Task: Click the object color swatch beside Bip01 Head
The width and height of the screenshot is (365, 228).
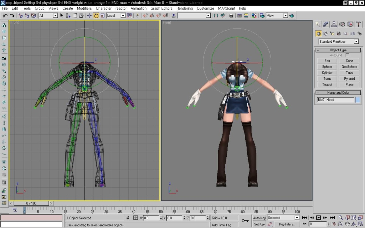Action: (358, 100)
